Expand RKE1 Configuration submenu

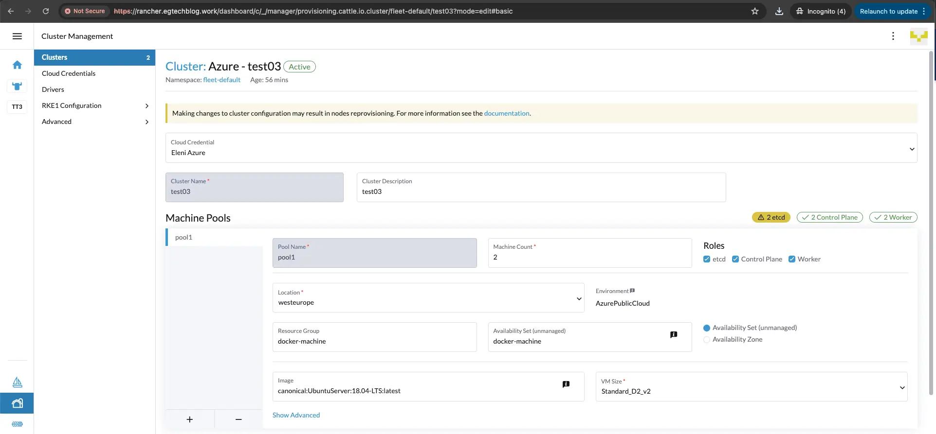coord(94,105)
